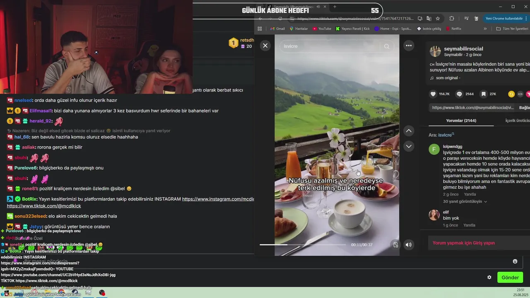
Task: Open elif's profile avatar
Action: click(x=434, y=215)
